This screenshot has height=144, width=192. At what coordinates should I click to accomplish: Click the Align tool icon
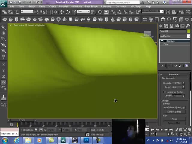(174, 12)
